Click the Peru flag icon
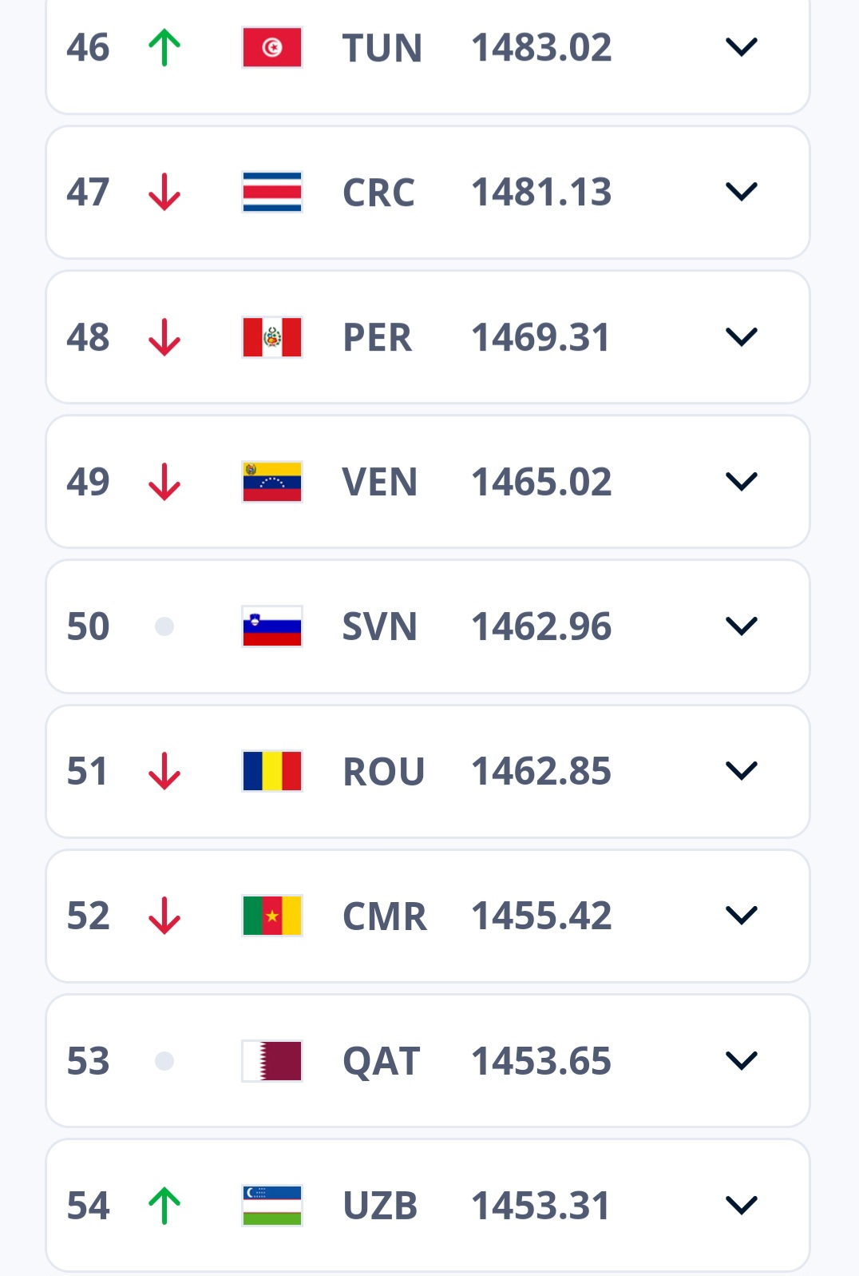Screen dimensions: 859x1276 272,337
